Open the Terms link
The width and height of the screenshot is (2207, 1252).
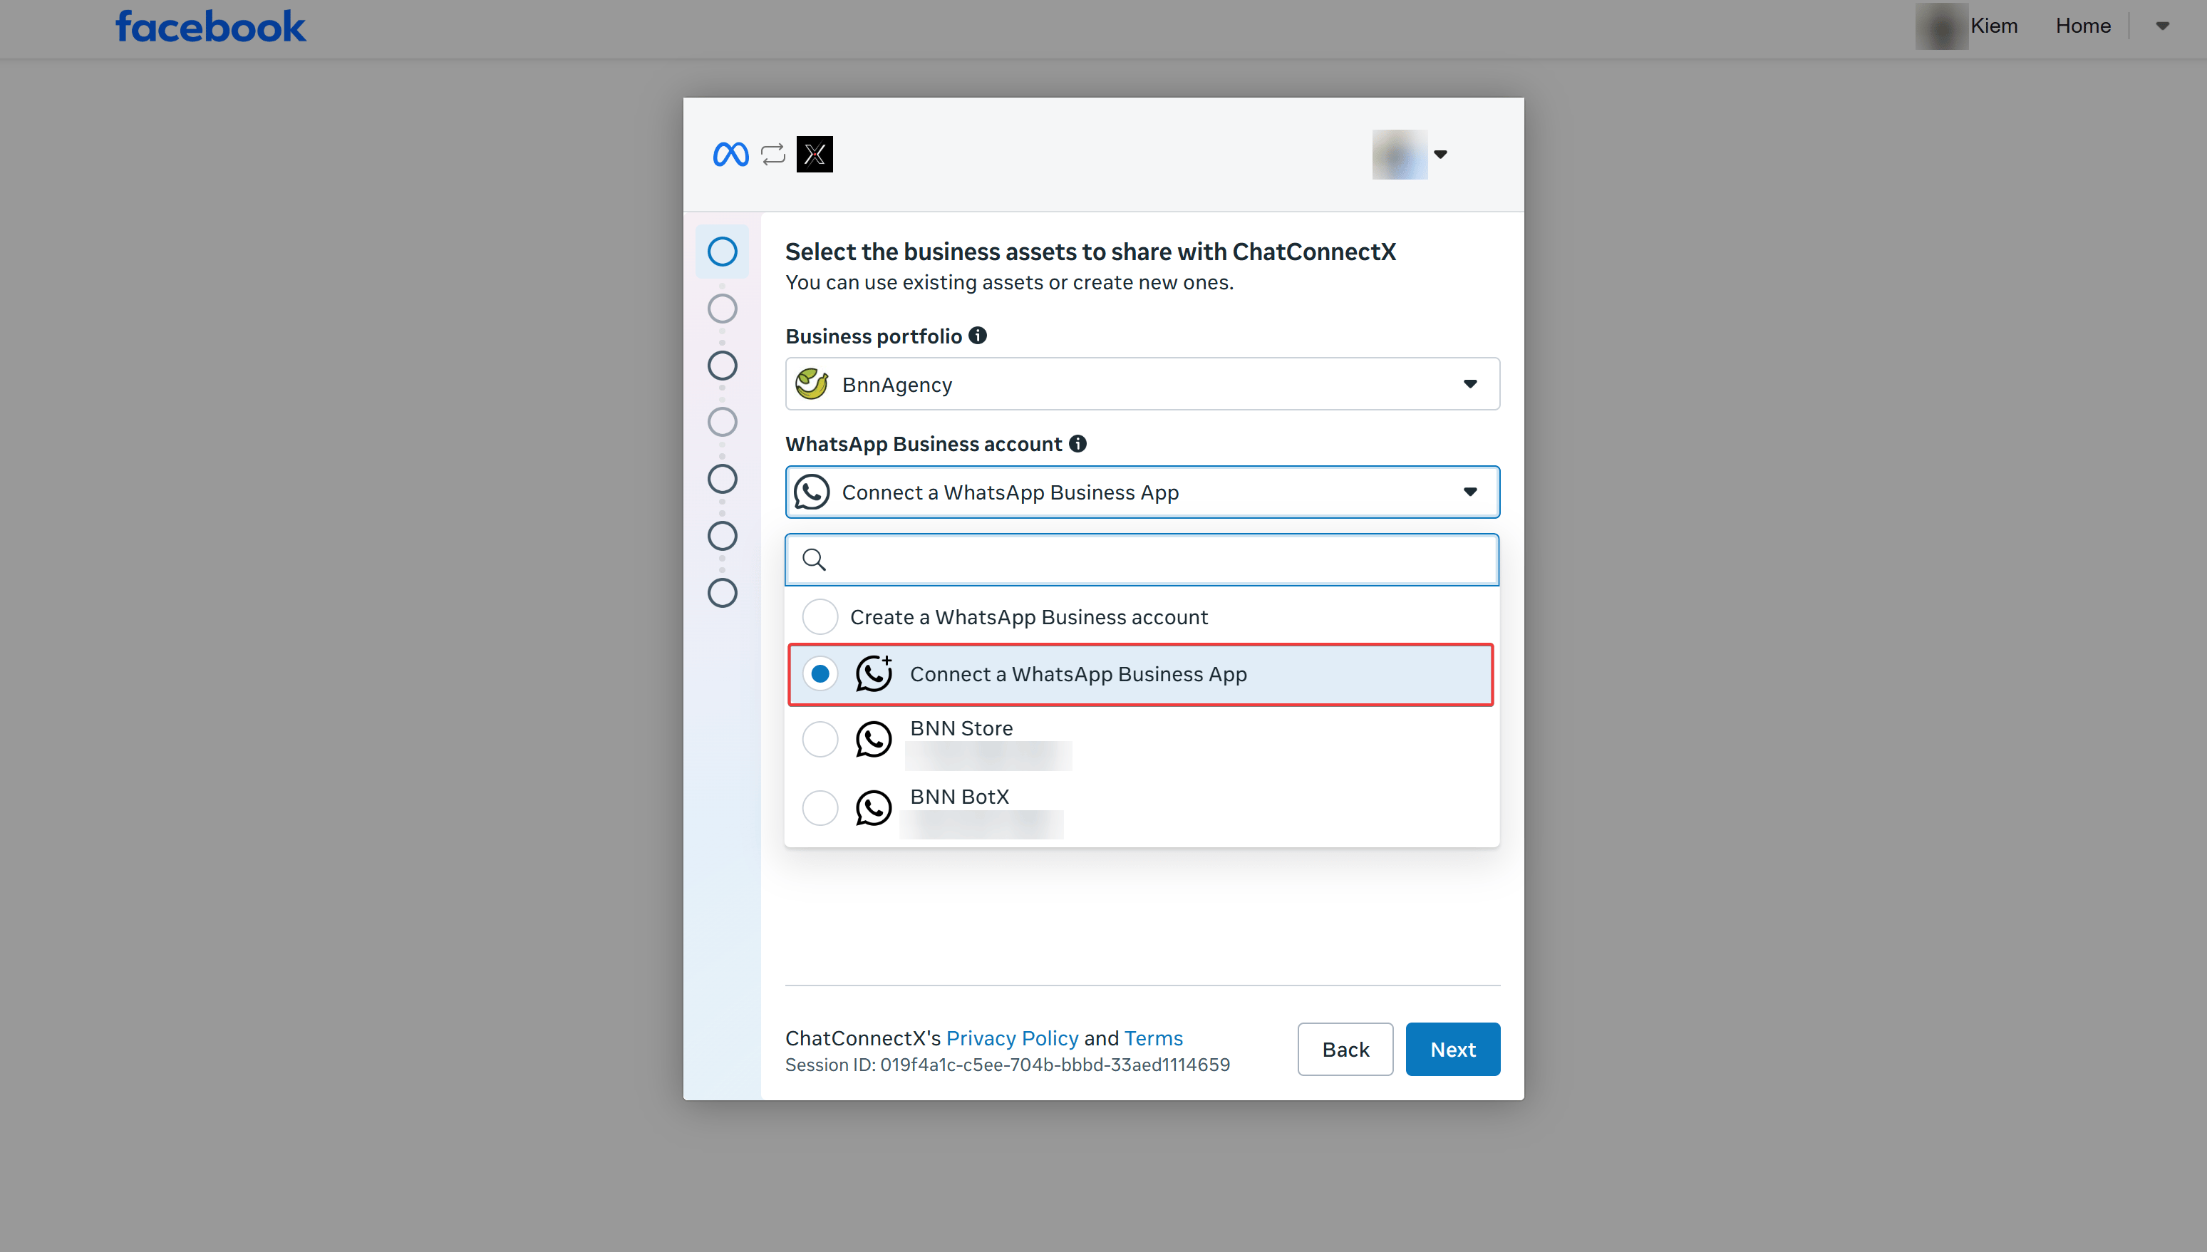[x=1154, y=1038]
